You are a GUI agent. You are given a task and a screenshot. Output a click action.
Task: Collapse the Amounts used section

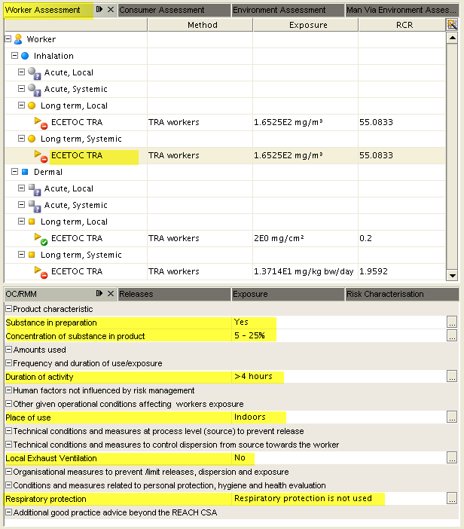9,350
